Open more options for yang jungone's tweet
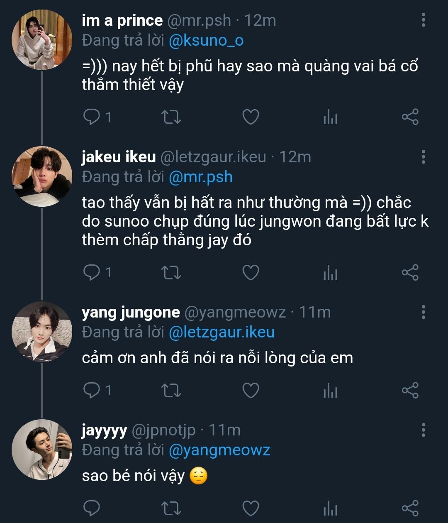 (x=423, y=312)
